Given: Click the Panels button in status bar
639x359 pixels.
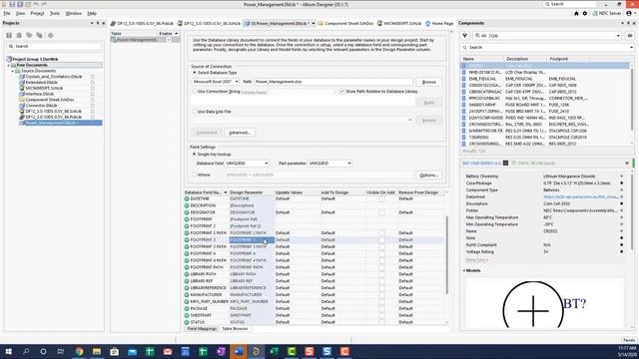Looking at the screenshot, I should pyautogui.click(x=629, y=340).
